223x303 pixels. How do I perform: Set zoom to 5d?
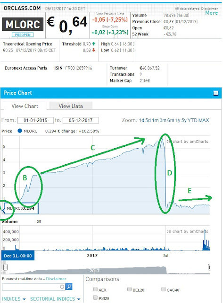148,120
